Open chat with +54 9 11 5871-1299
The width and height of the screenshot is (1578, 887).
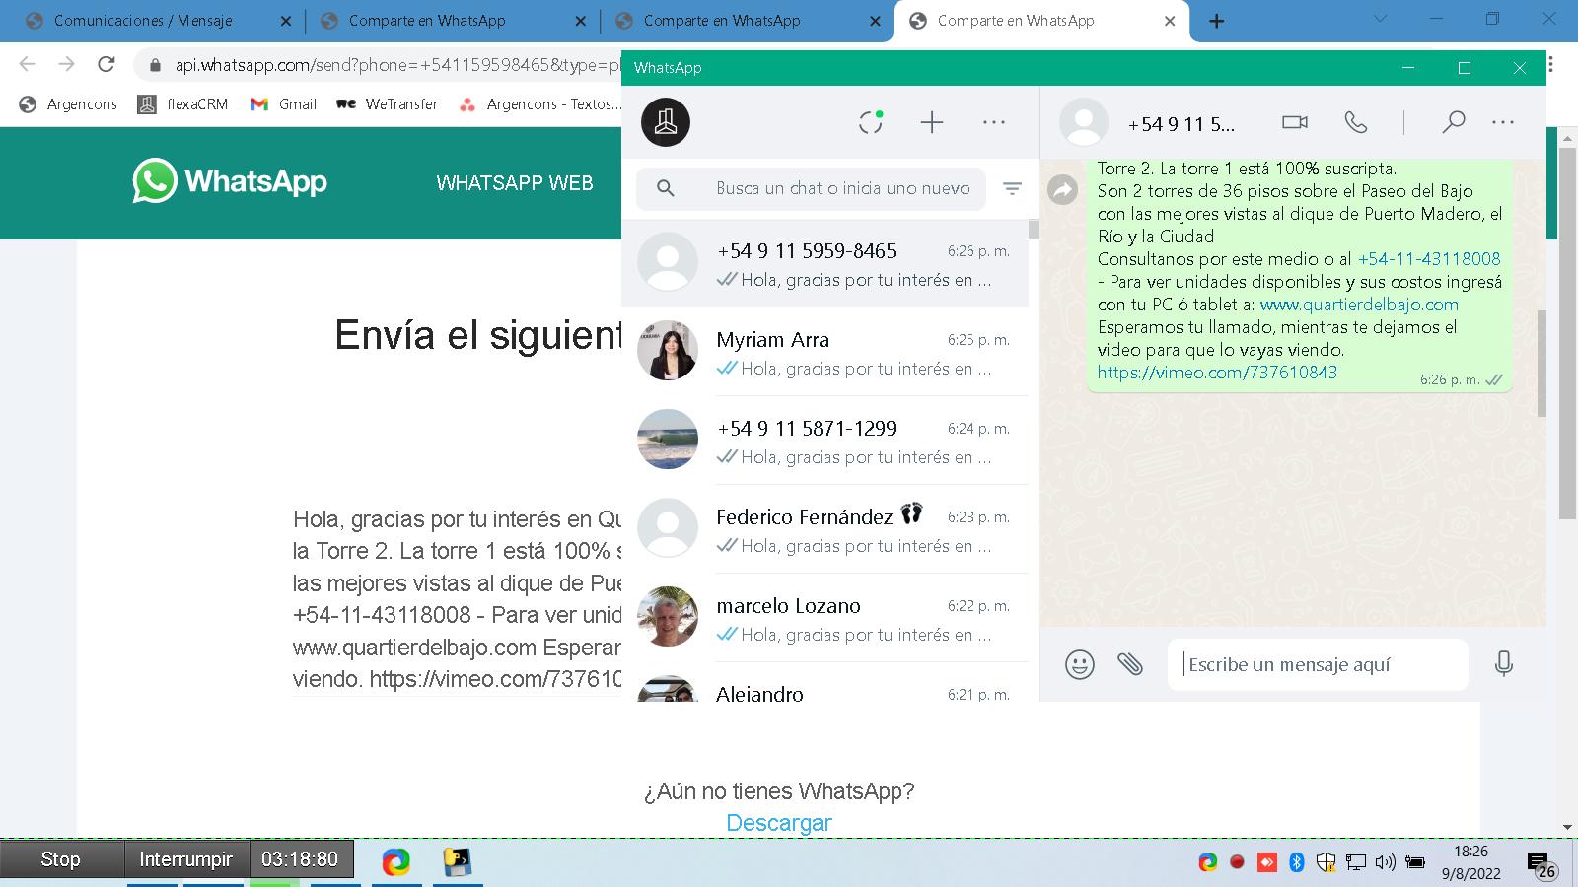click(825, 441)
